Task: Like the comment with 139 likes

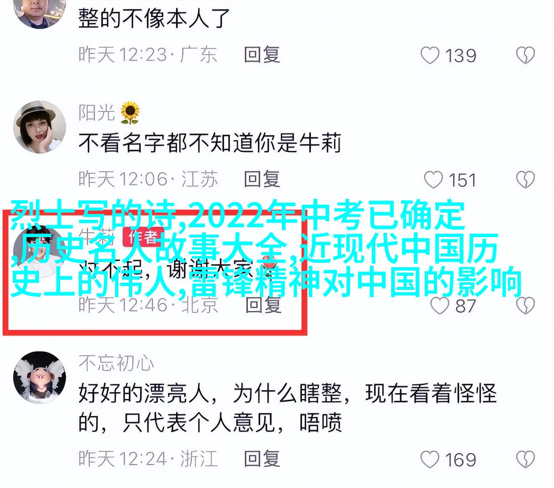Action: [x=430, y=55]
